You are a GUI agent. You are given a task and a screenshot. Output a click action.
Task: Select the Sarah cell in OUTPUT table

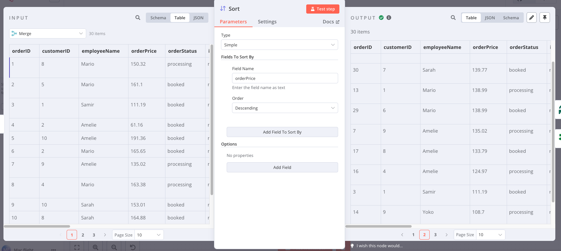tap(445, 73)
